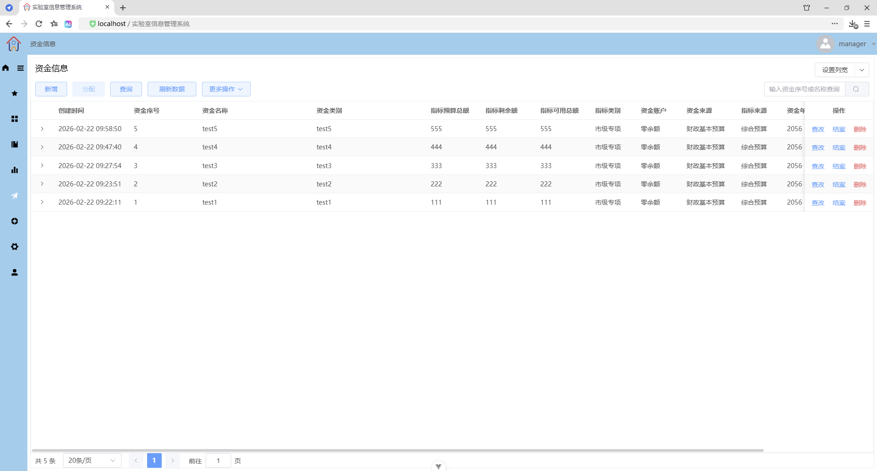877x471 pixels.
Task: Click 结案 for the test4 row
Action: pyautogui.click(x=839, y=148)
